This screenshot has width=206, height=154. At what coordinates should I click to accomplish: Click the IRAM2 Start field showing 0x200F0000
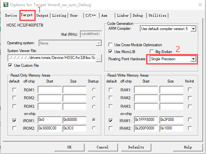point(146,128)
